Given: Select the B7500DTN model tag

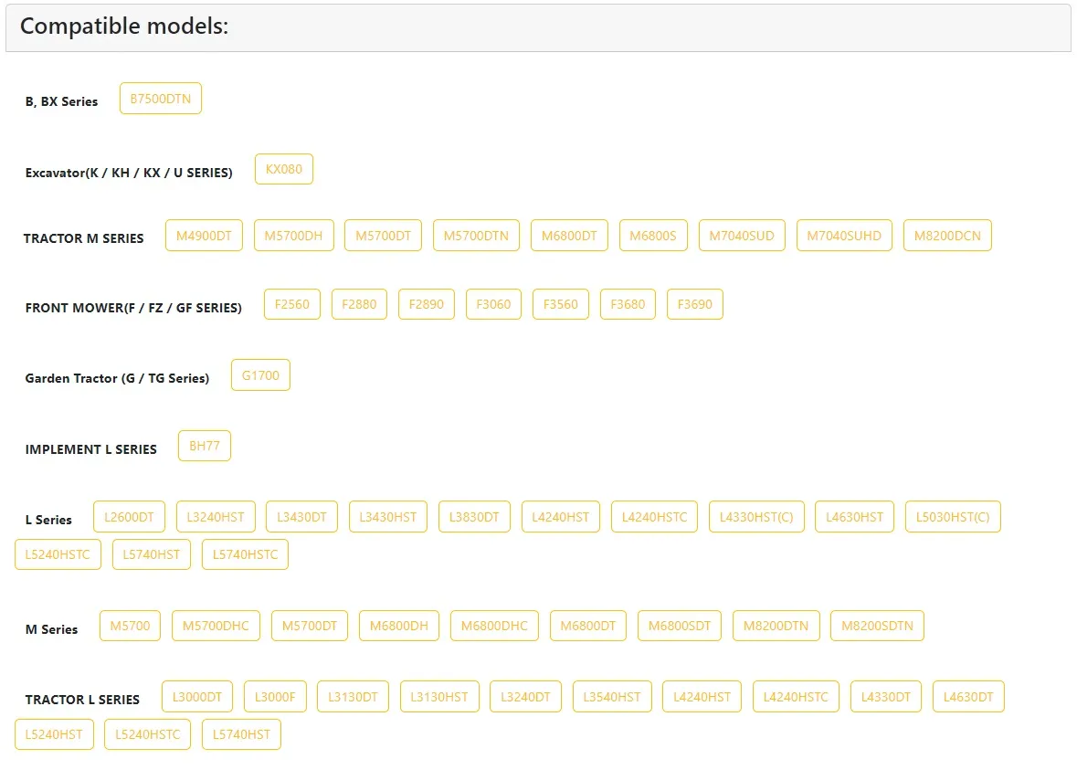Looking at the screenshot, I should click(160, 99).
